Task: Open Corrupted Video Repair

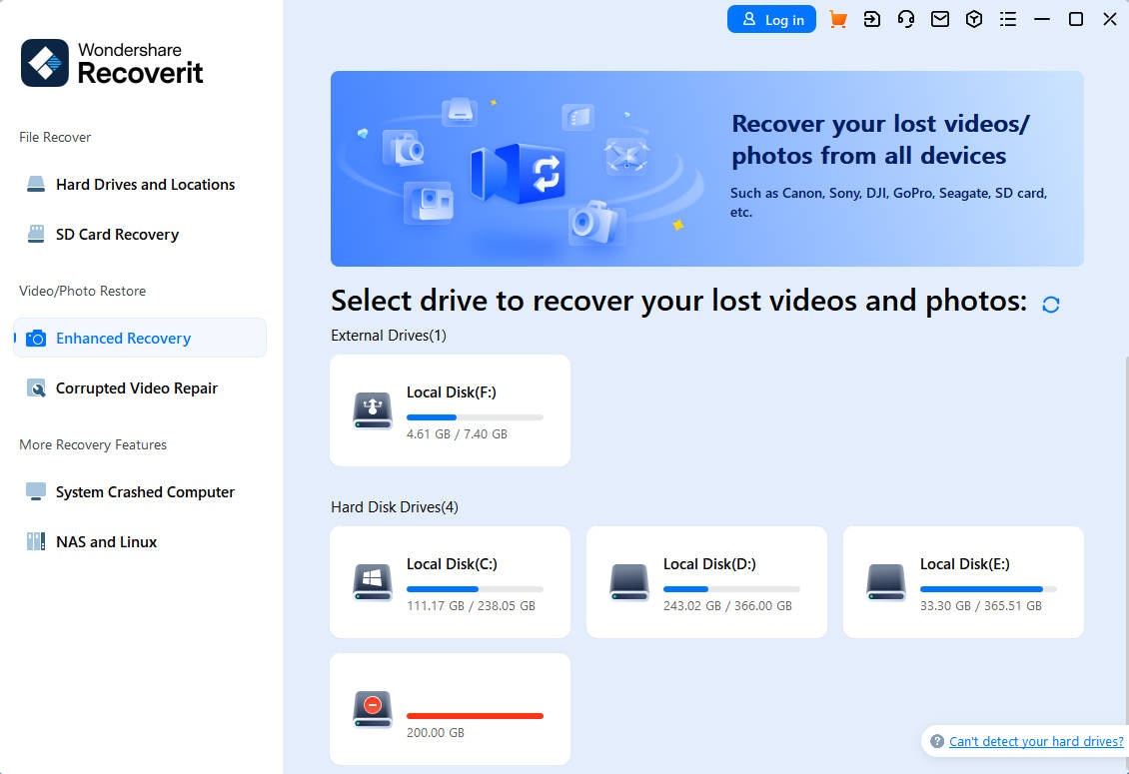Action: coord(140,388)
